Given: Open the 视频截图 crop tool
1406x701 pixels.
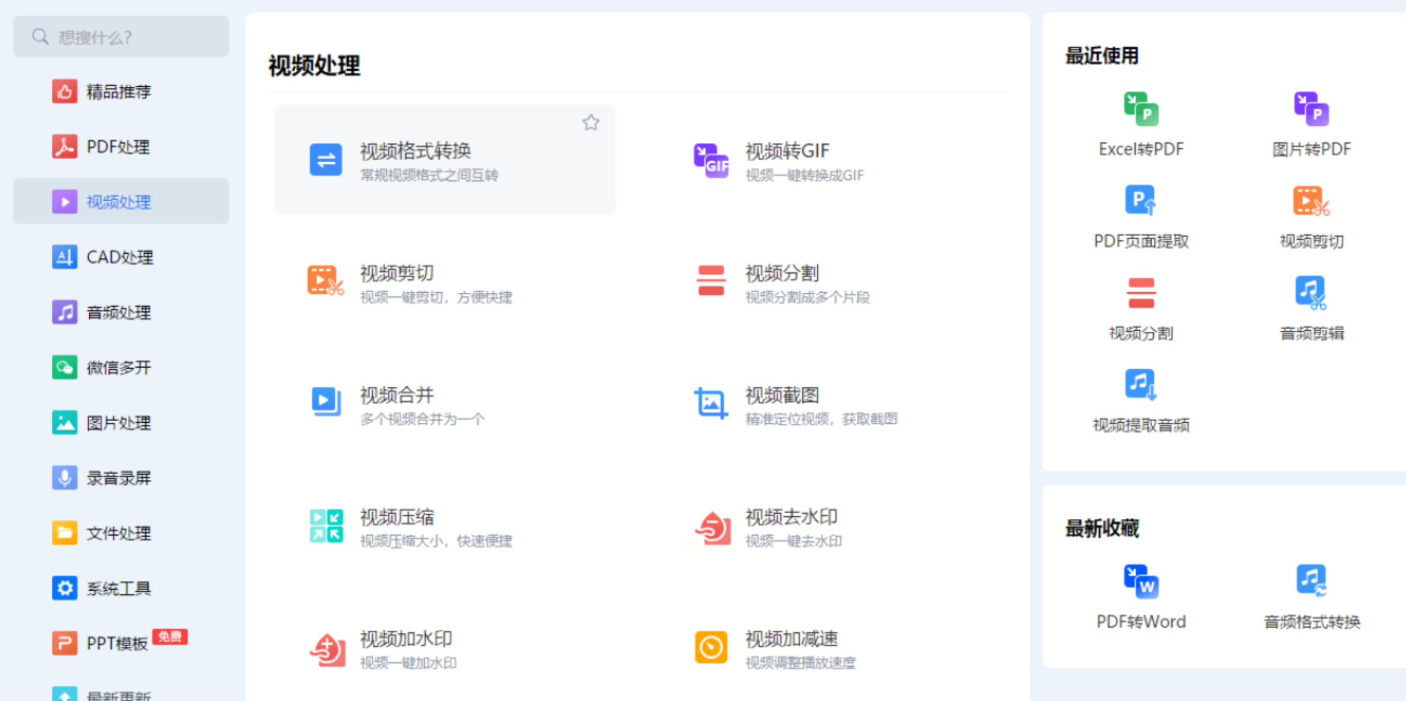Looking at the screenshot, I should (711, 402).
